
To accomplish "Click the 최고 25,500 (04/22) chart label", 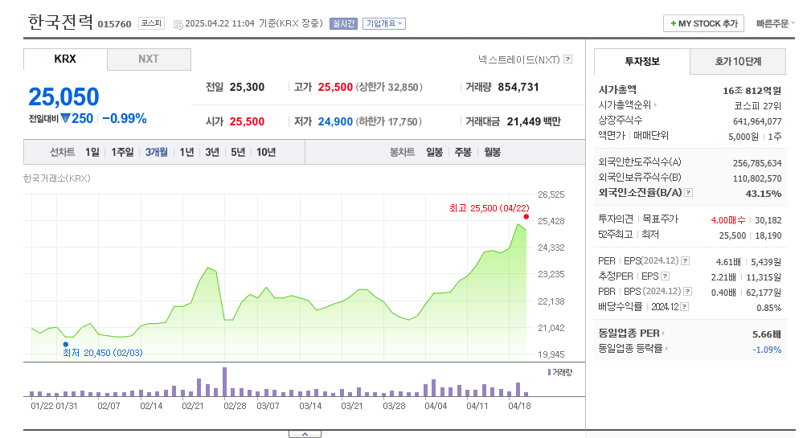I will click(489, 208).
